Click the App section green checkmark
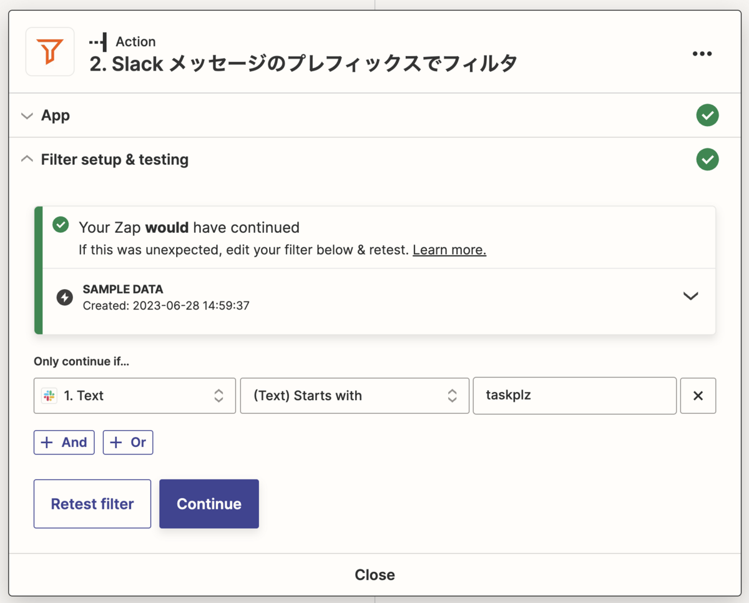 [x=707, y=115]
